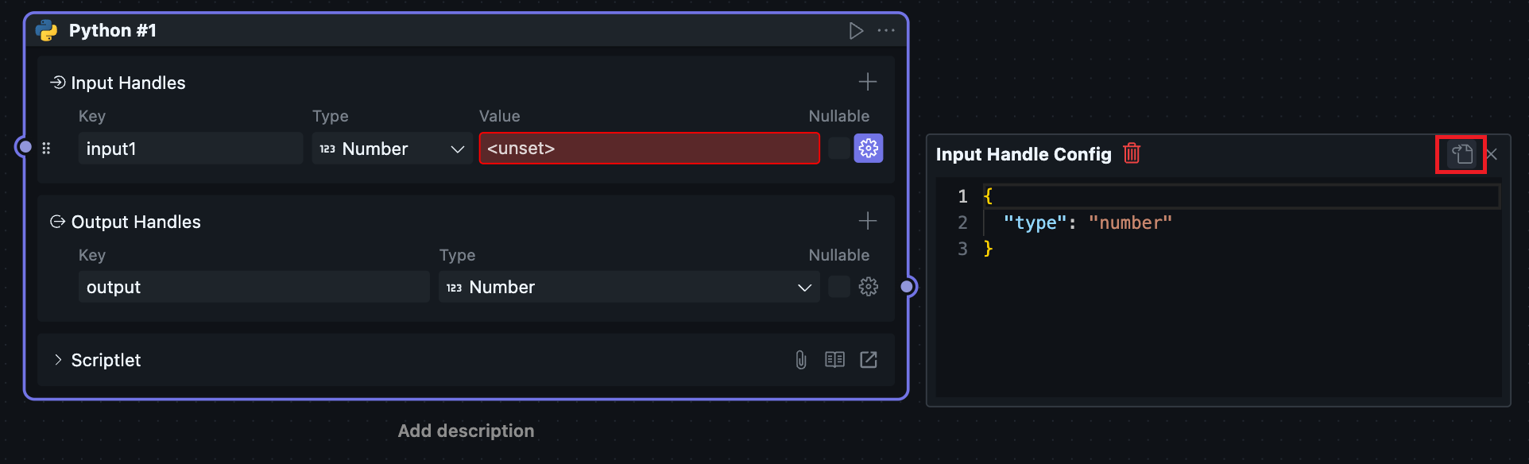Open output Number type dropdown
Screen dimensions: 1529x464
pos(628,287)
